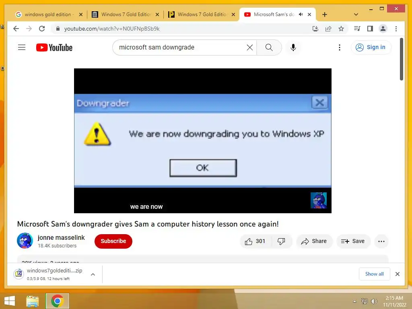This screenshot has width=412, height=309.
Task: Click the page vertical scrollbar
Action: 401,59
